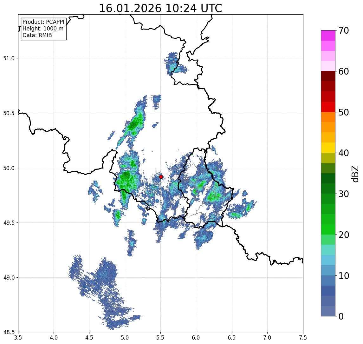
Task: Click the colorbar tick value 10
Action: coord(343,275)
